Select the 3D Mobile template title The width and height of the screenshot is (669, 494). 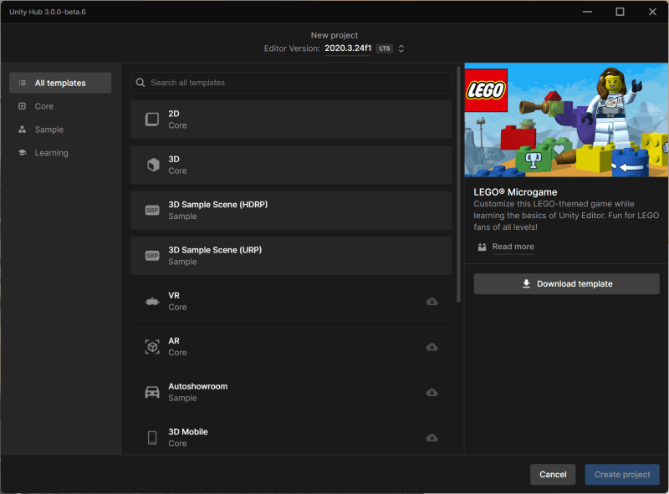(x=188, y=431)
